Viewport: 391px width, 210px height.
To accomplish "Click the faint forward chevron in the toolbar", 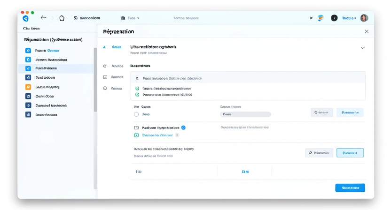I will (53, 18).
